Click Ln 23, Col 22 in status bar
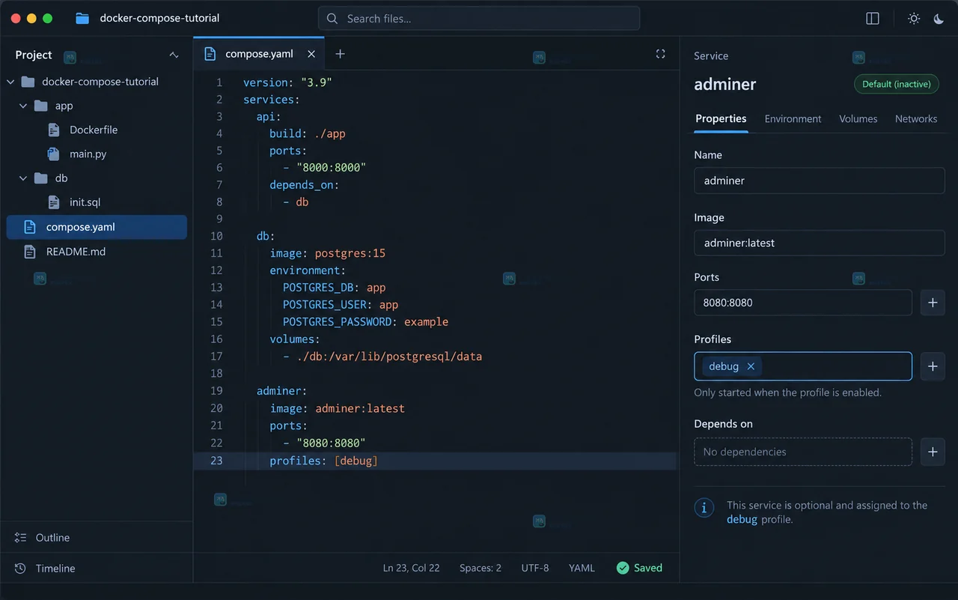This screenshot has width=958, height=600. point(411,568)
